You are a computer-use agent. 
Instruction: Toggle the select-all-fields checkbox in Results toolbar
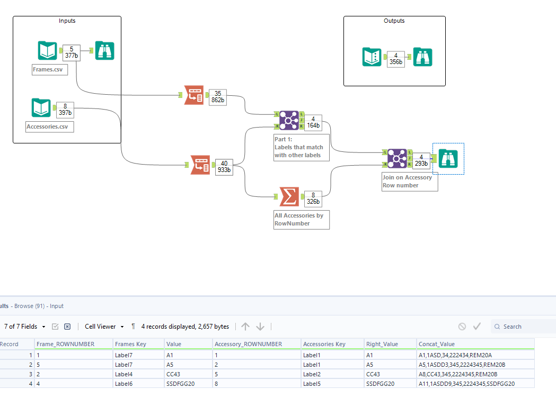point(55,327)
